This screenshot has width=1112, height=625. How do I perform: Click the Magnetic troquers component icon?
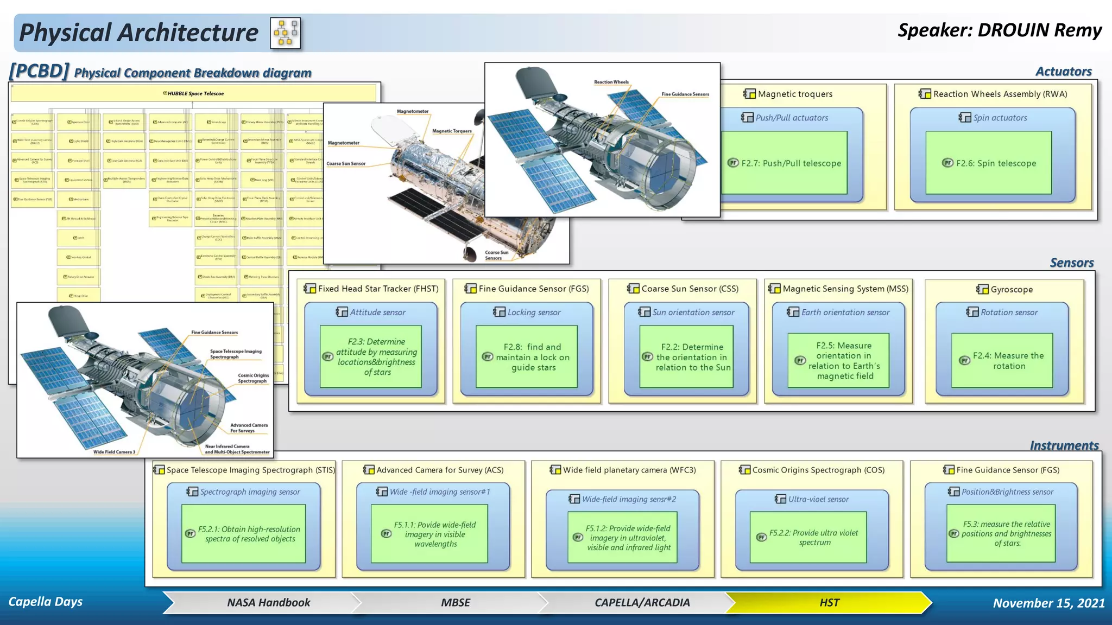(x=749, y=94)
